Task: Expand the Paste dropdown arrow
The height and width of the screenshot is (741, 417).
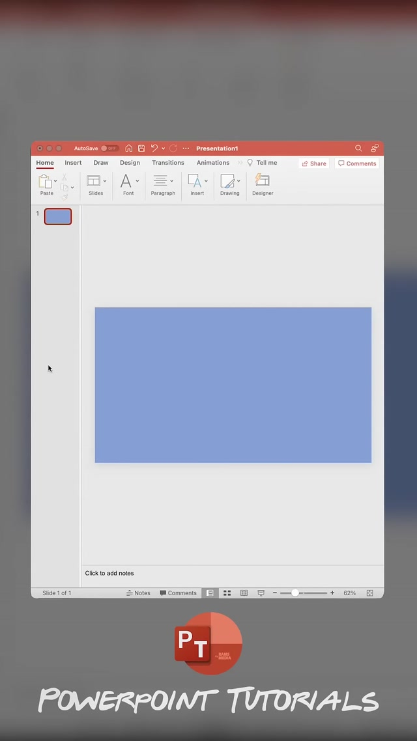Action: (x=55, y=181)
